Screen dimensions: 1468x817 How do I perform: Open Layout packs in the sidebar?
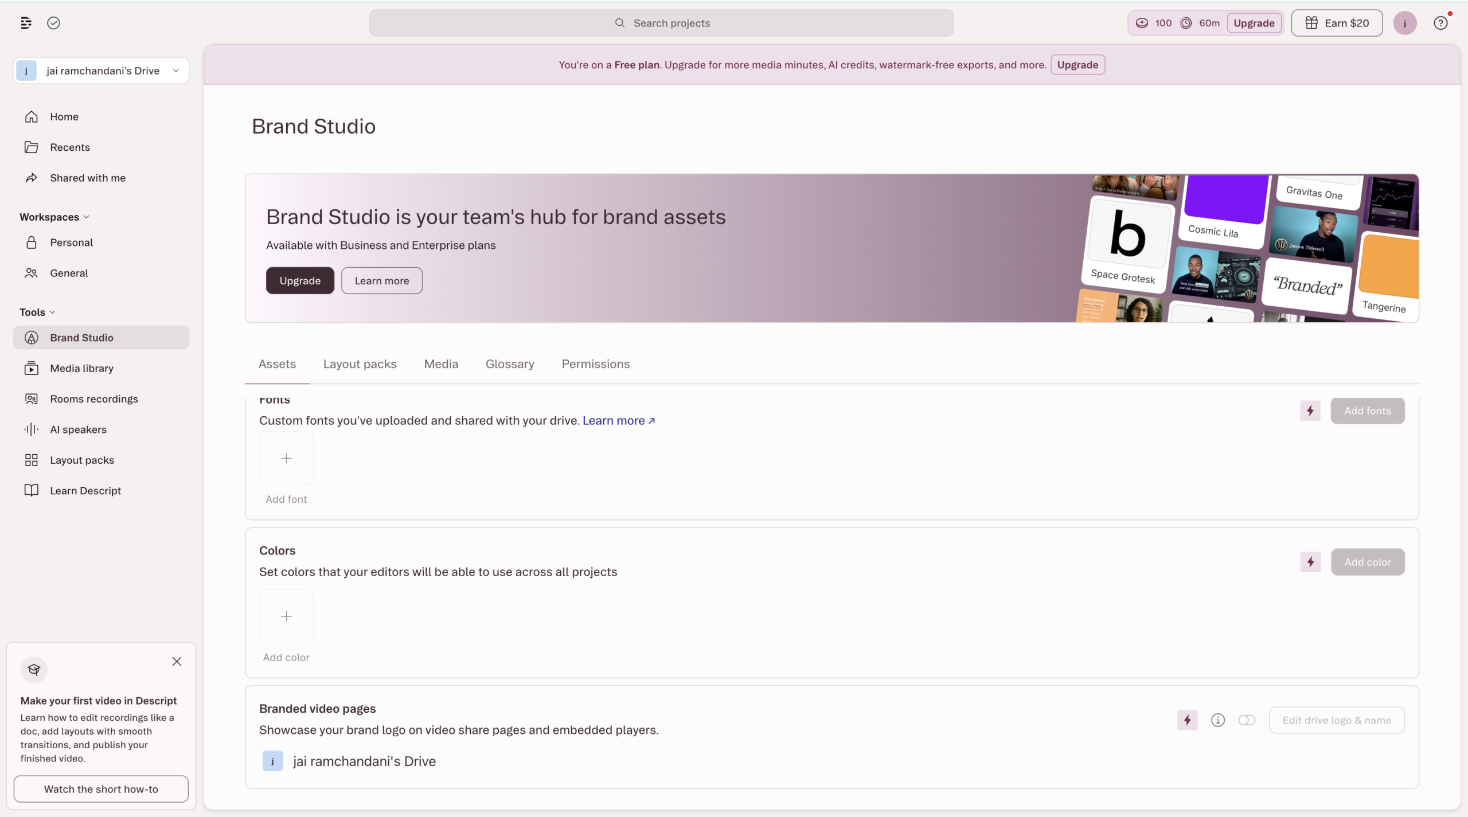(101, 460)
